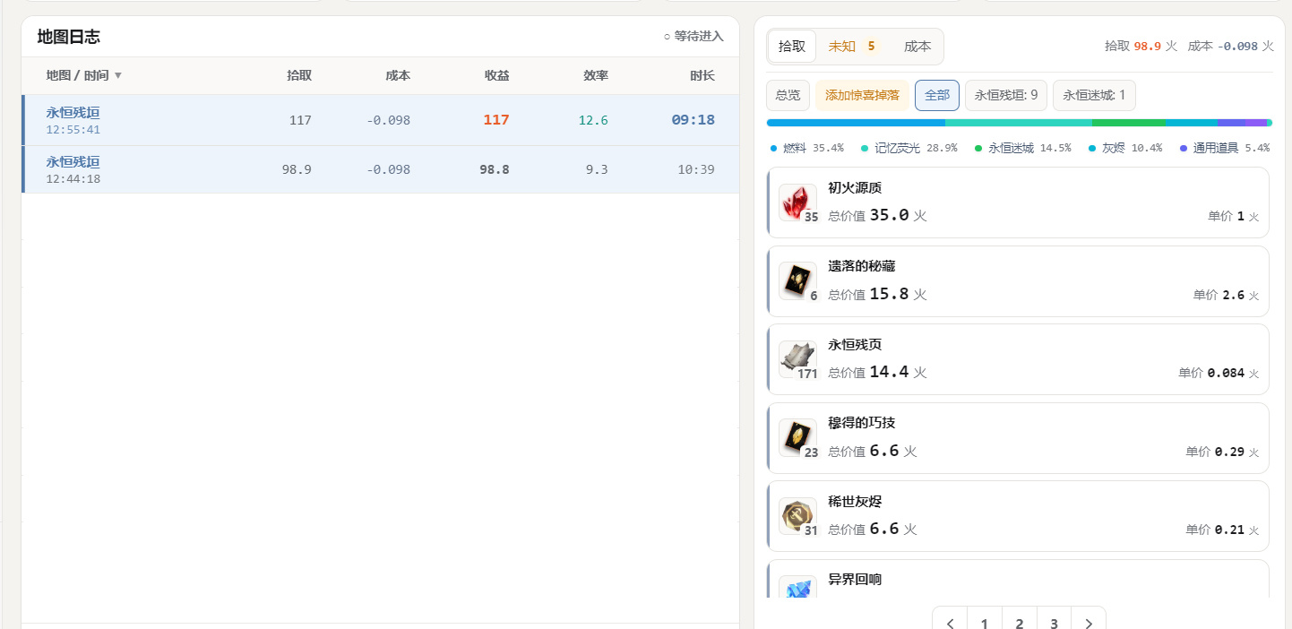Click the teal 记忆荧光 segment of the distribution bar
This screenshot has height=629, width=1292.
tap(1019, 123)
